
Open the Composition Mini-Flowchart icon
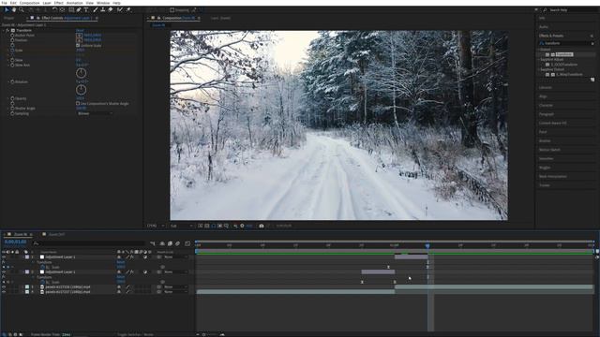click(153, 243)
